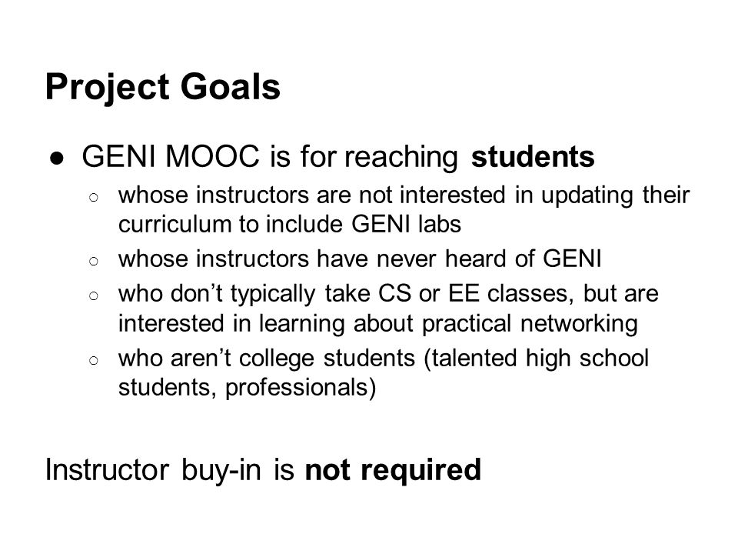Viewport: 738px width, 554px height.
Task: Click the line "curriculum to include GENI labs"
Action: click(290, 224)
